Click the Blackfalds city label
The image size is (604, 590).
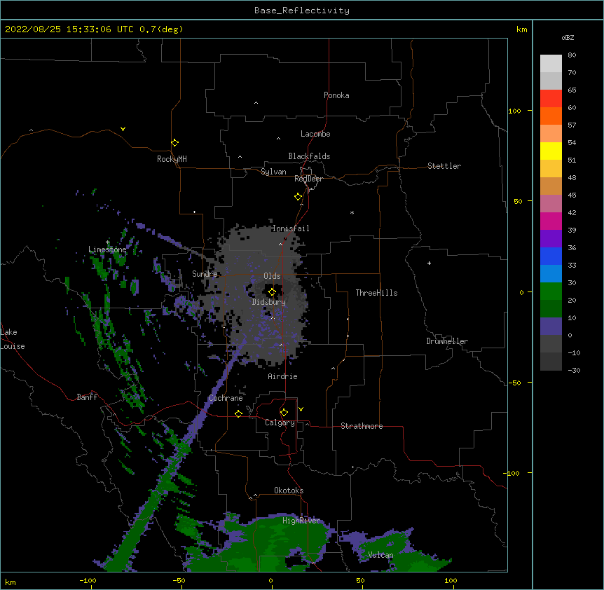(x=309, y=156)
